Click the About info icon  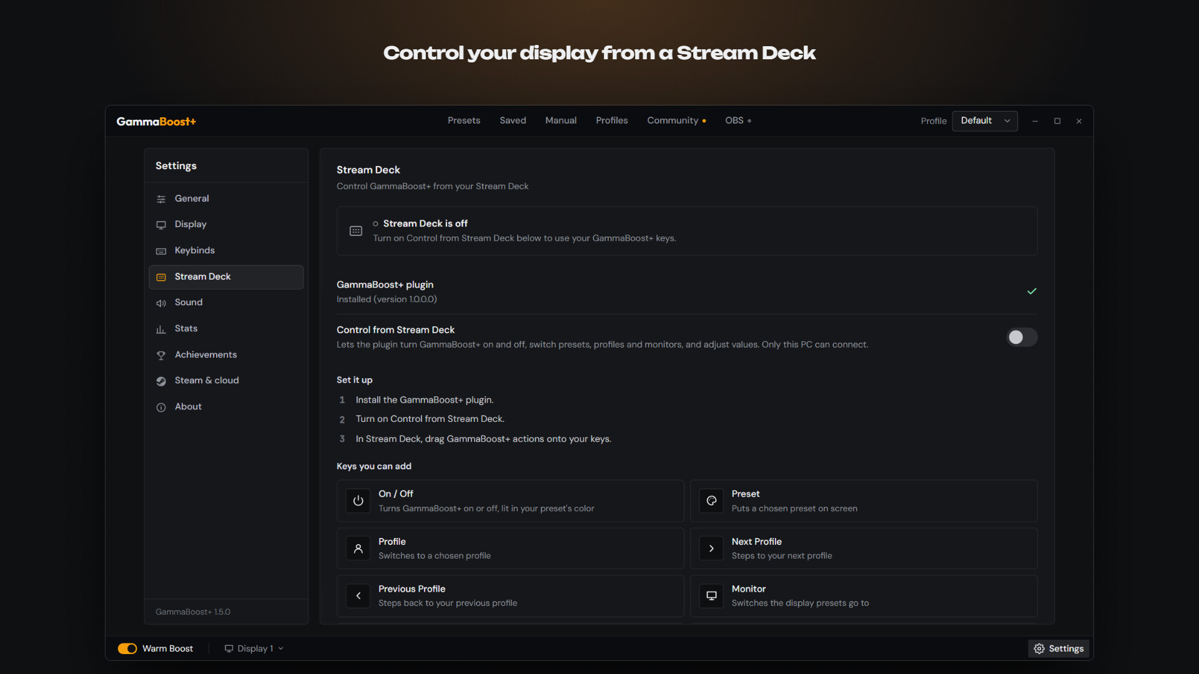click(161, 407)
